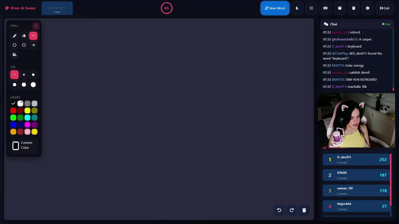Click chat message 'Solar energy'

pyautogui.click(x=354, y=66)
